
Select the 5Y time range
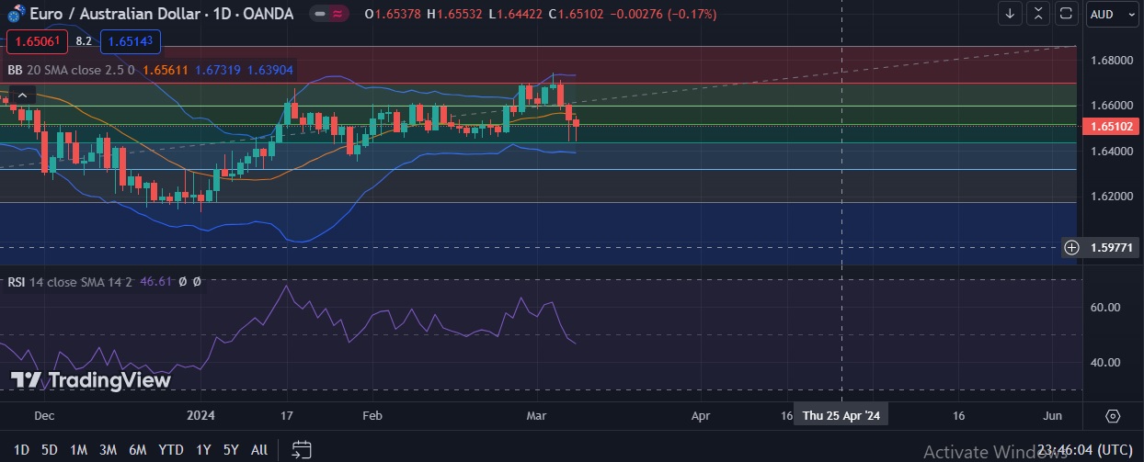point(231,449)
